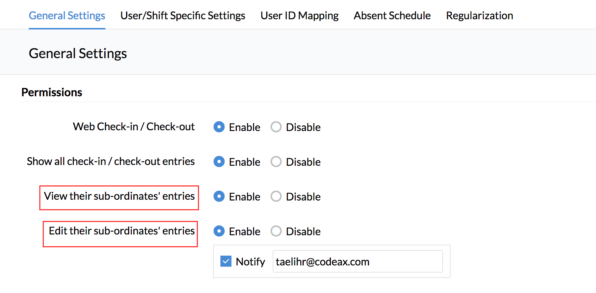
Task: Open the General Settings tab
Action: pos(67,15)
